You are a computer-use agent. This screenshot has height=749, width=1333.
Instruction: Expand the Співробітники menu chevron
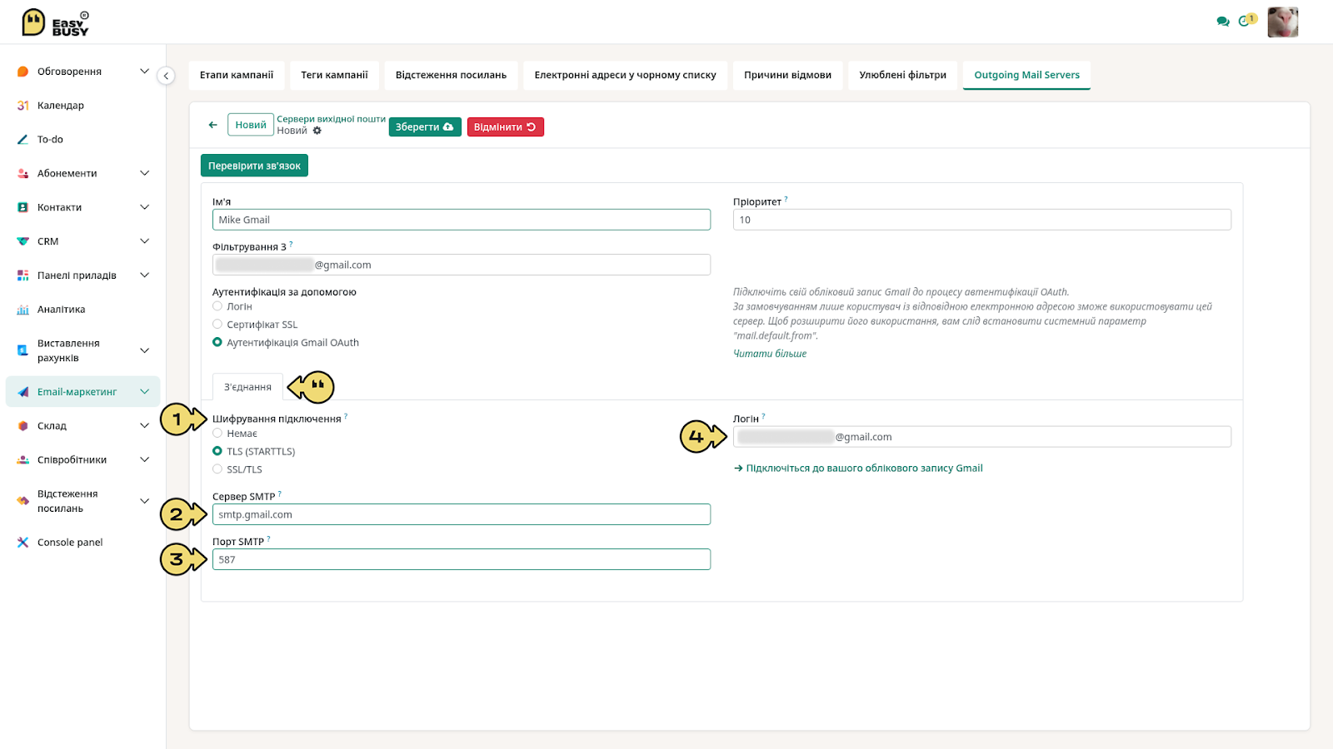[144, 459]
